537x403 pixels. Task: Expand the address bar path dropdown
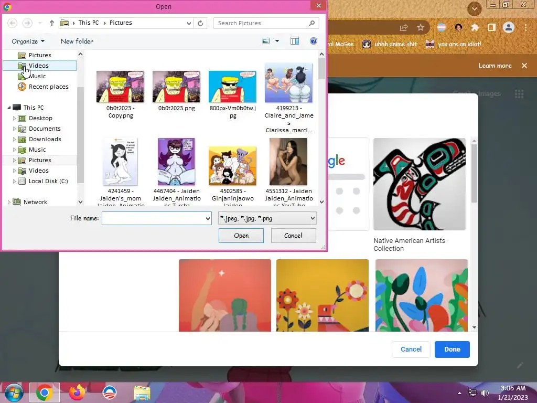click(189, 23)
